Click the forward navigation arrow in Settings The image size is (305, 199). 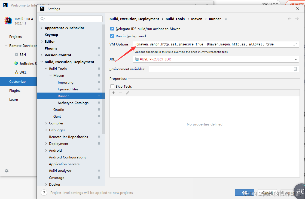pyautogui.click(x=297, y=19)
